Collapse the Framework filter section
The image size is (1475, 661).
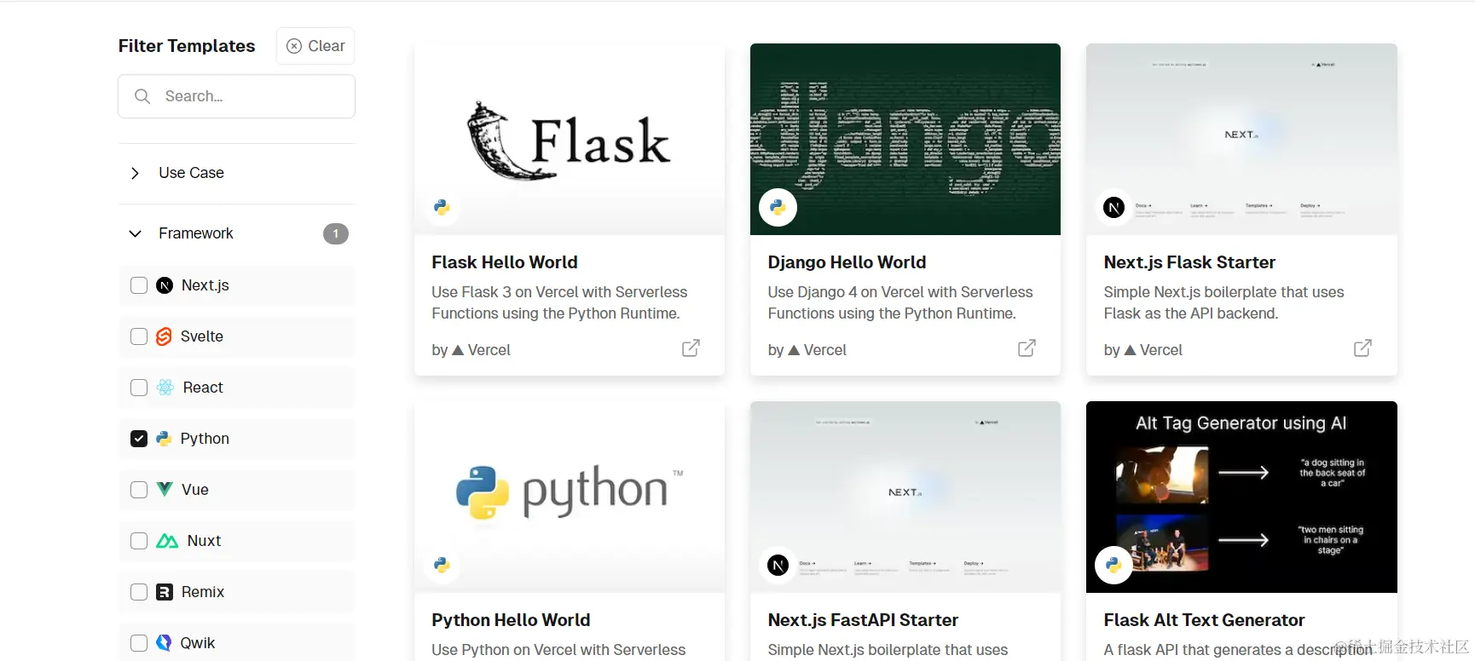(x=236, y=233)
